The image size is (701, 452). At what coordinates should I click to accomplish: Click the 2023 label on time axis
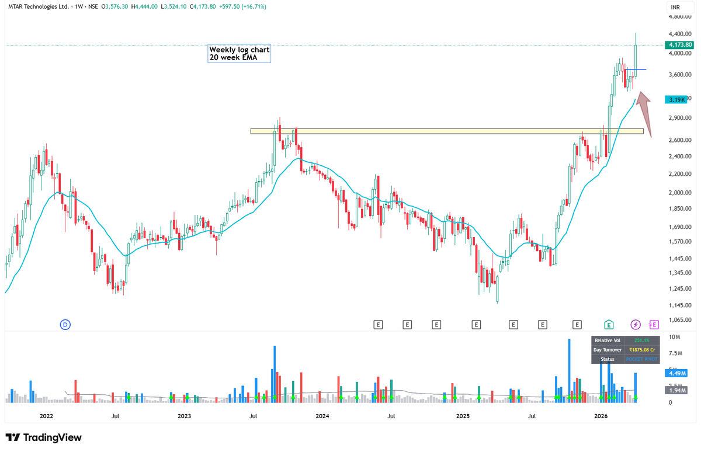(184, 416)
